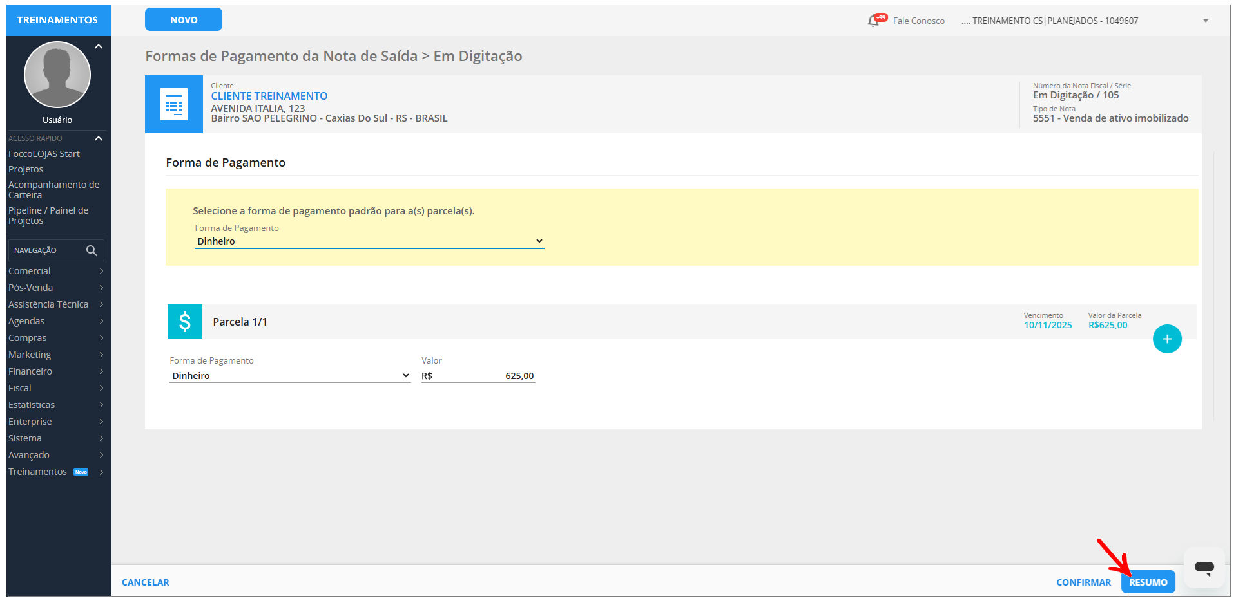The height and width of the screenshot is (603, 1236).
Task: Collapse the Acesso Rápido section
Action: click(x=99, y=138)
